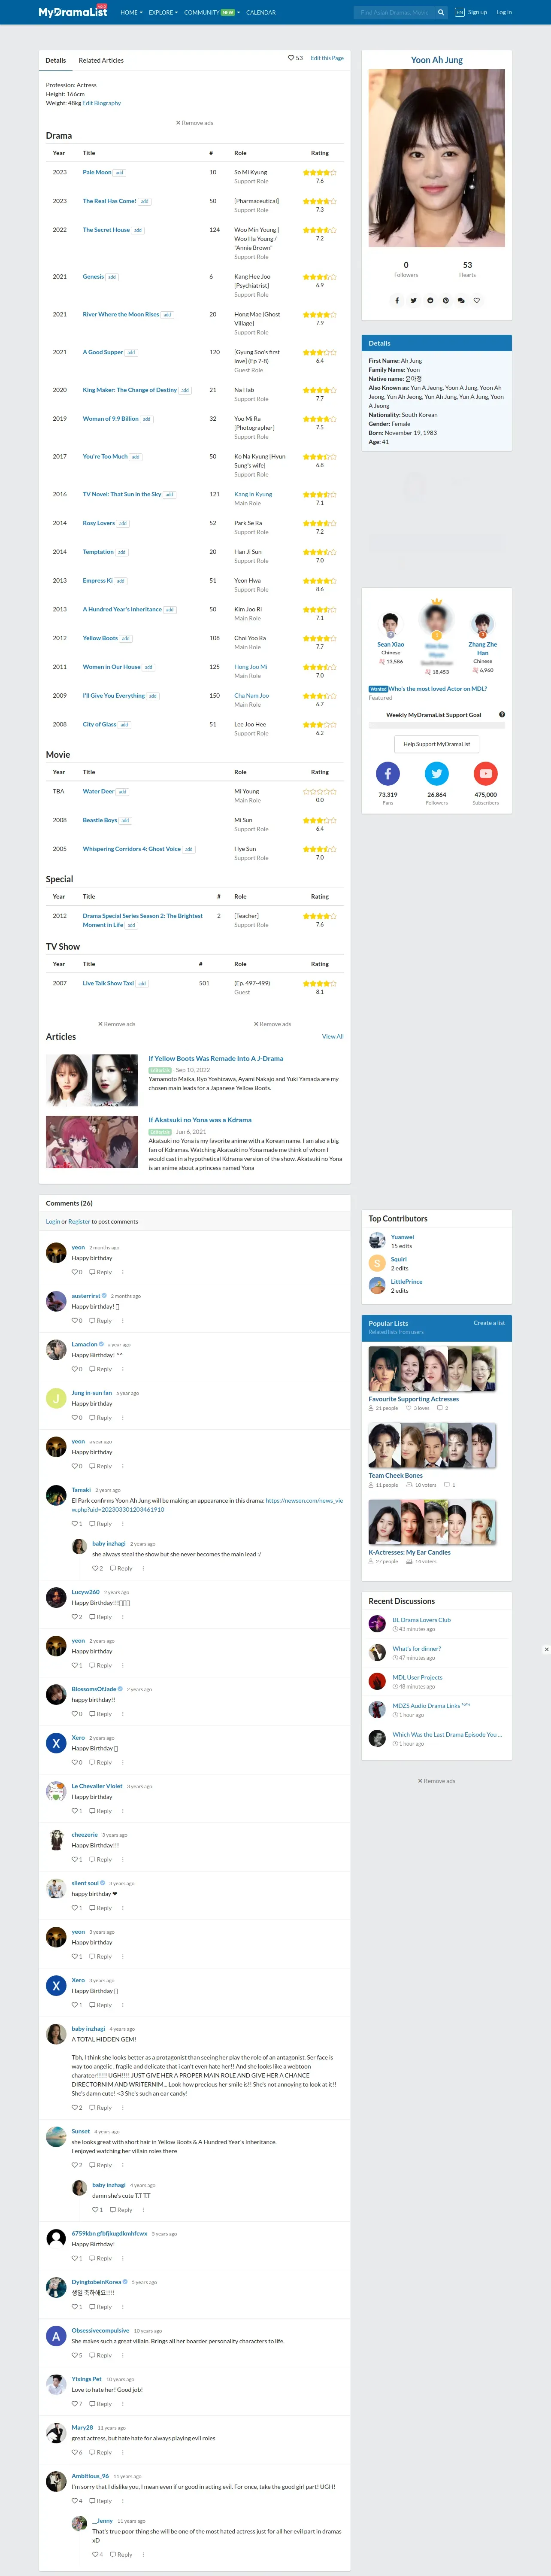Click View All for Articles
The width and height of the screenshot is (551, 2576).
pyautogui.click(x=333, y=1037)
